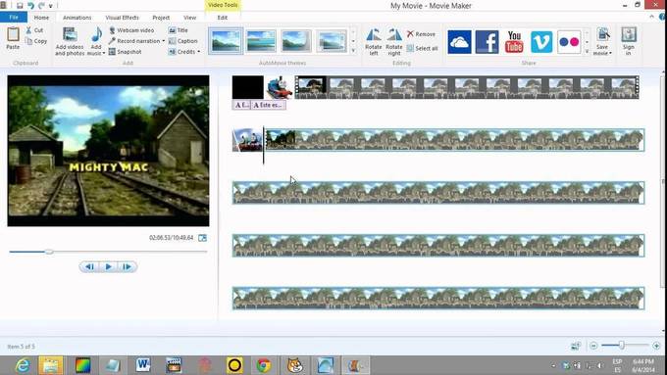This screenshot has height=375, width=667.
Task: Click the Remove button
Action: pos(421,34)
